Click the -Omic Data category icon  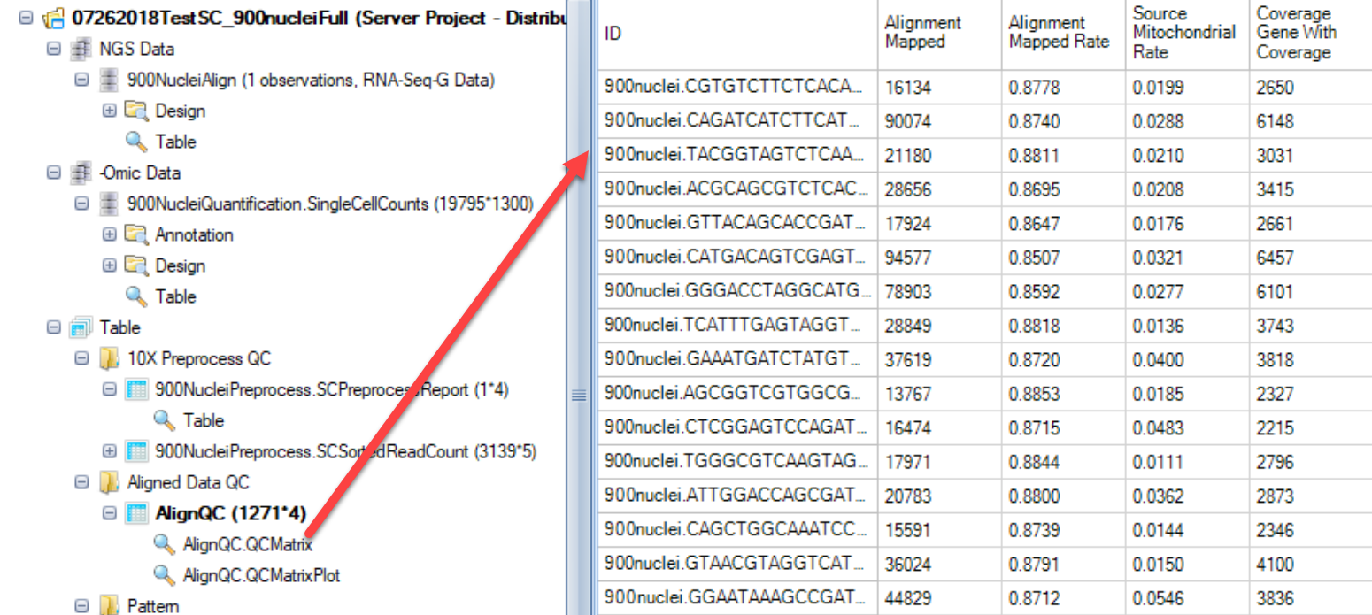coord(81,173)
